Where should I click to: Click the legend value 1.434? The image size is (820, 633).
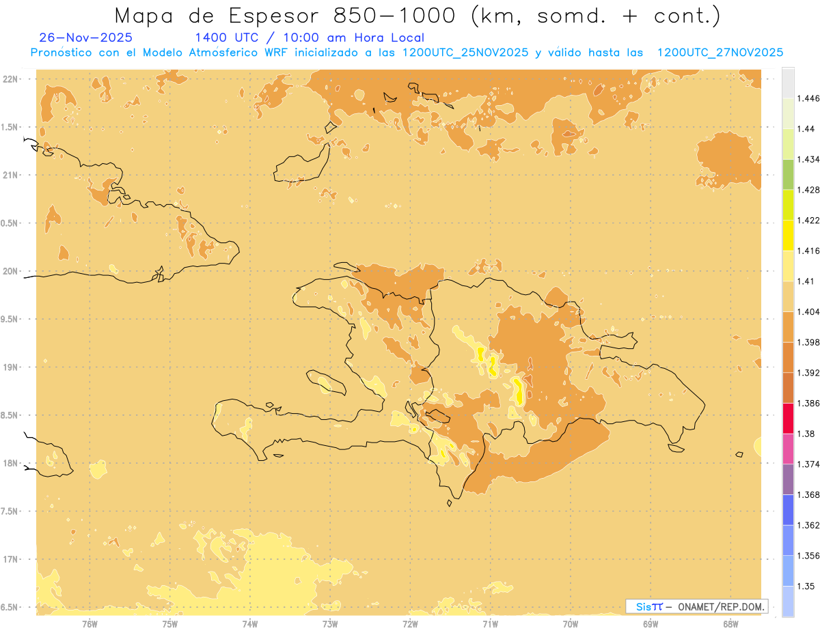tap(808, 159)
